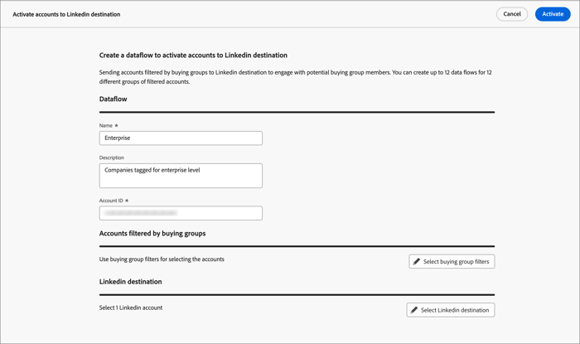Click the Create a dataflow heading
580x344 pixels.
(193, 56)
